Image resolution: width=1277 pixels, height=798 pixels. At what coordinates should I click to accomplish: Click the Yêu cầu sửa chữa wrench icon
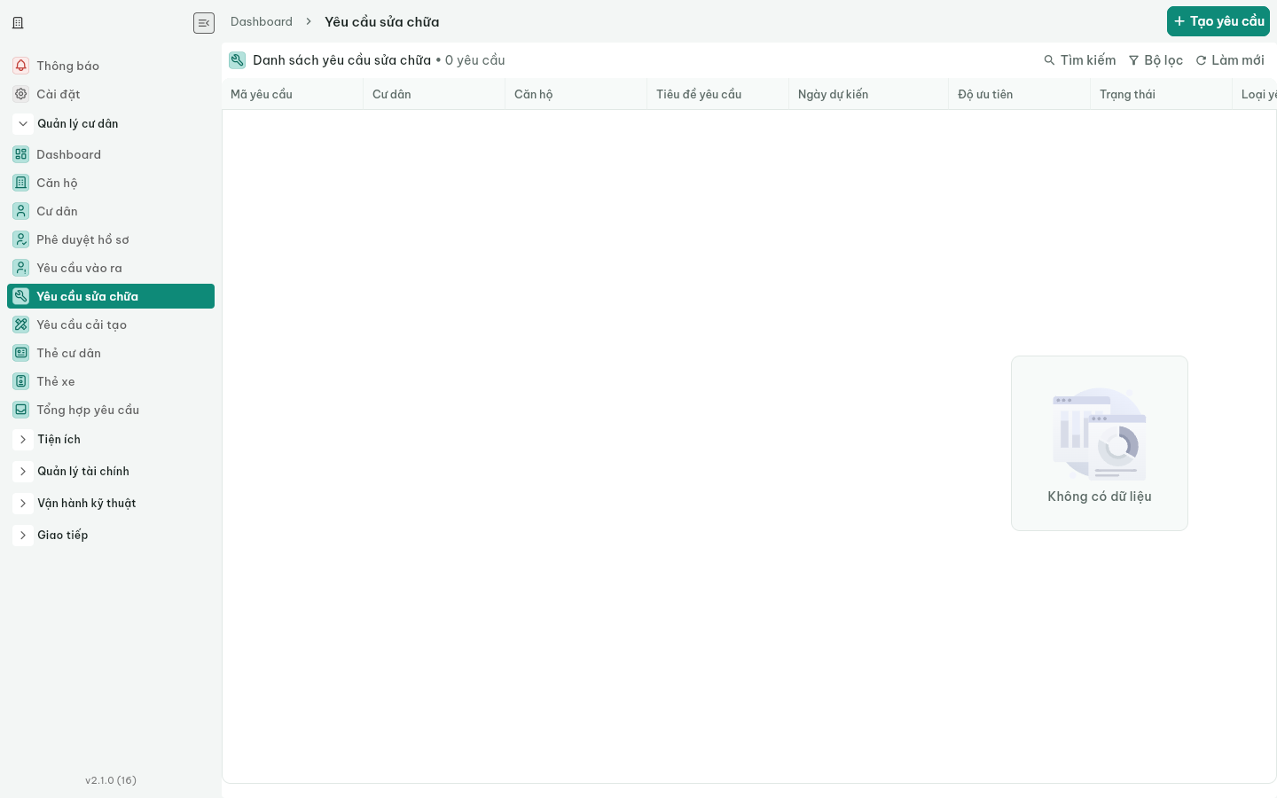pyautogui.click(x=21, y=296)
